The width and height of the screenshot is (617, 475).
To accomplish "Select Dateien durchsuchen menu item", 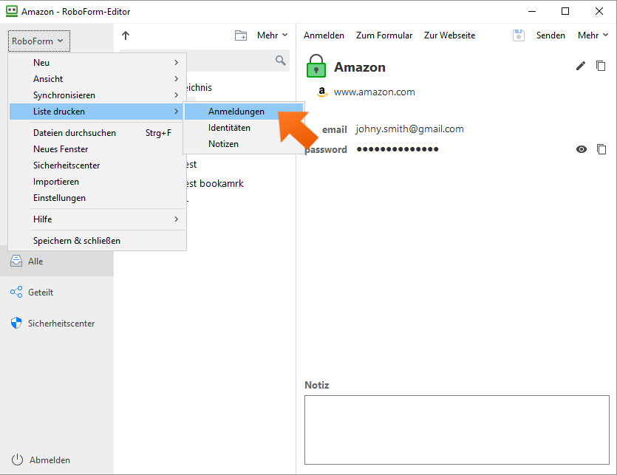I will [98, 133].
